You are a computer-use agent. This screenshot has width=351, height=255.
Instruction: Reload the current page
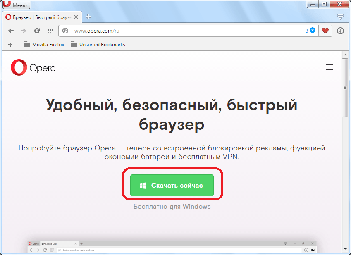(x=37, y=31)
